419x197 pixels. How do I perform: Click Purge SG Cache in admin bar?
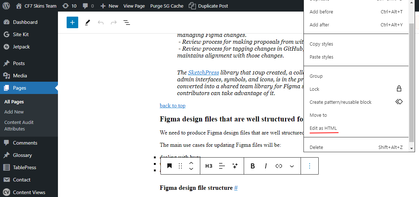167,6
